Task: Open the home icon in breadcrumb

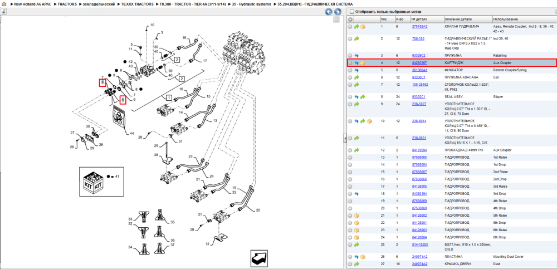Action: [4, 3]
